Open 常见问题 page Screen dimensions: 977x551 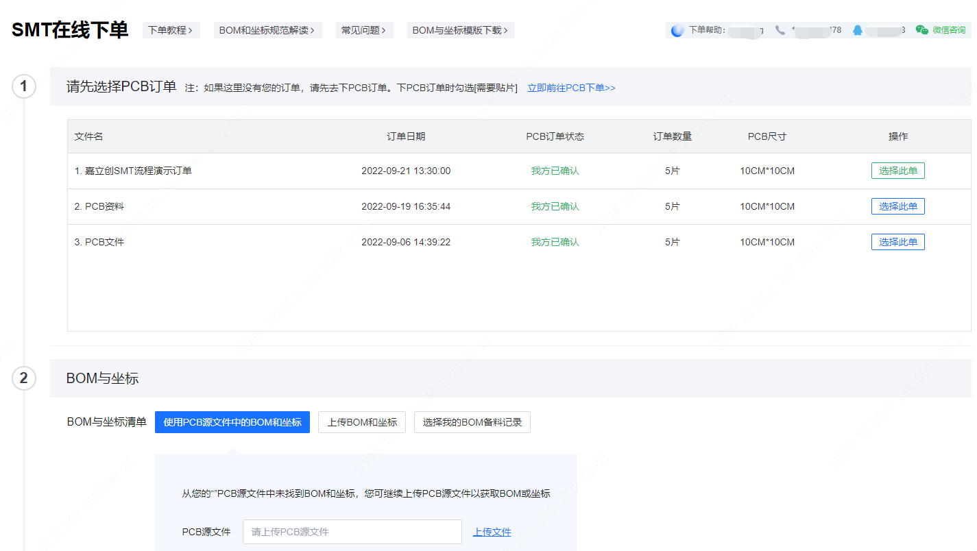[x=364, y=30]
